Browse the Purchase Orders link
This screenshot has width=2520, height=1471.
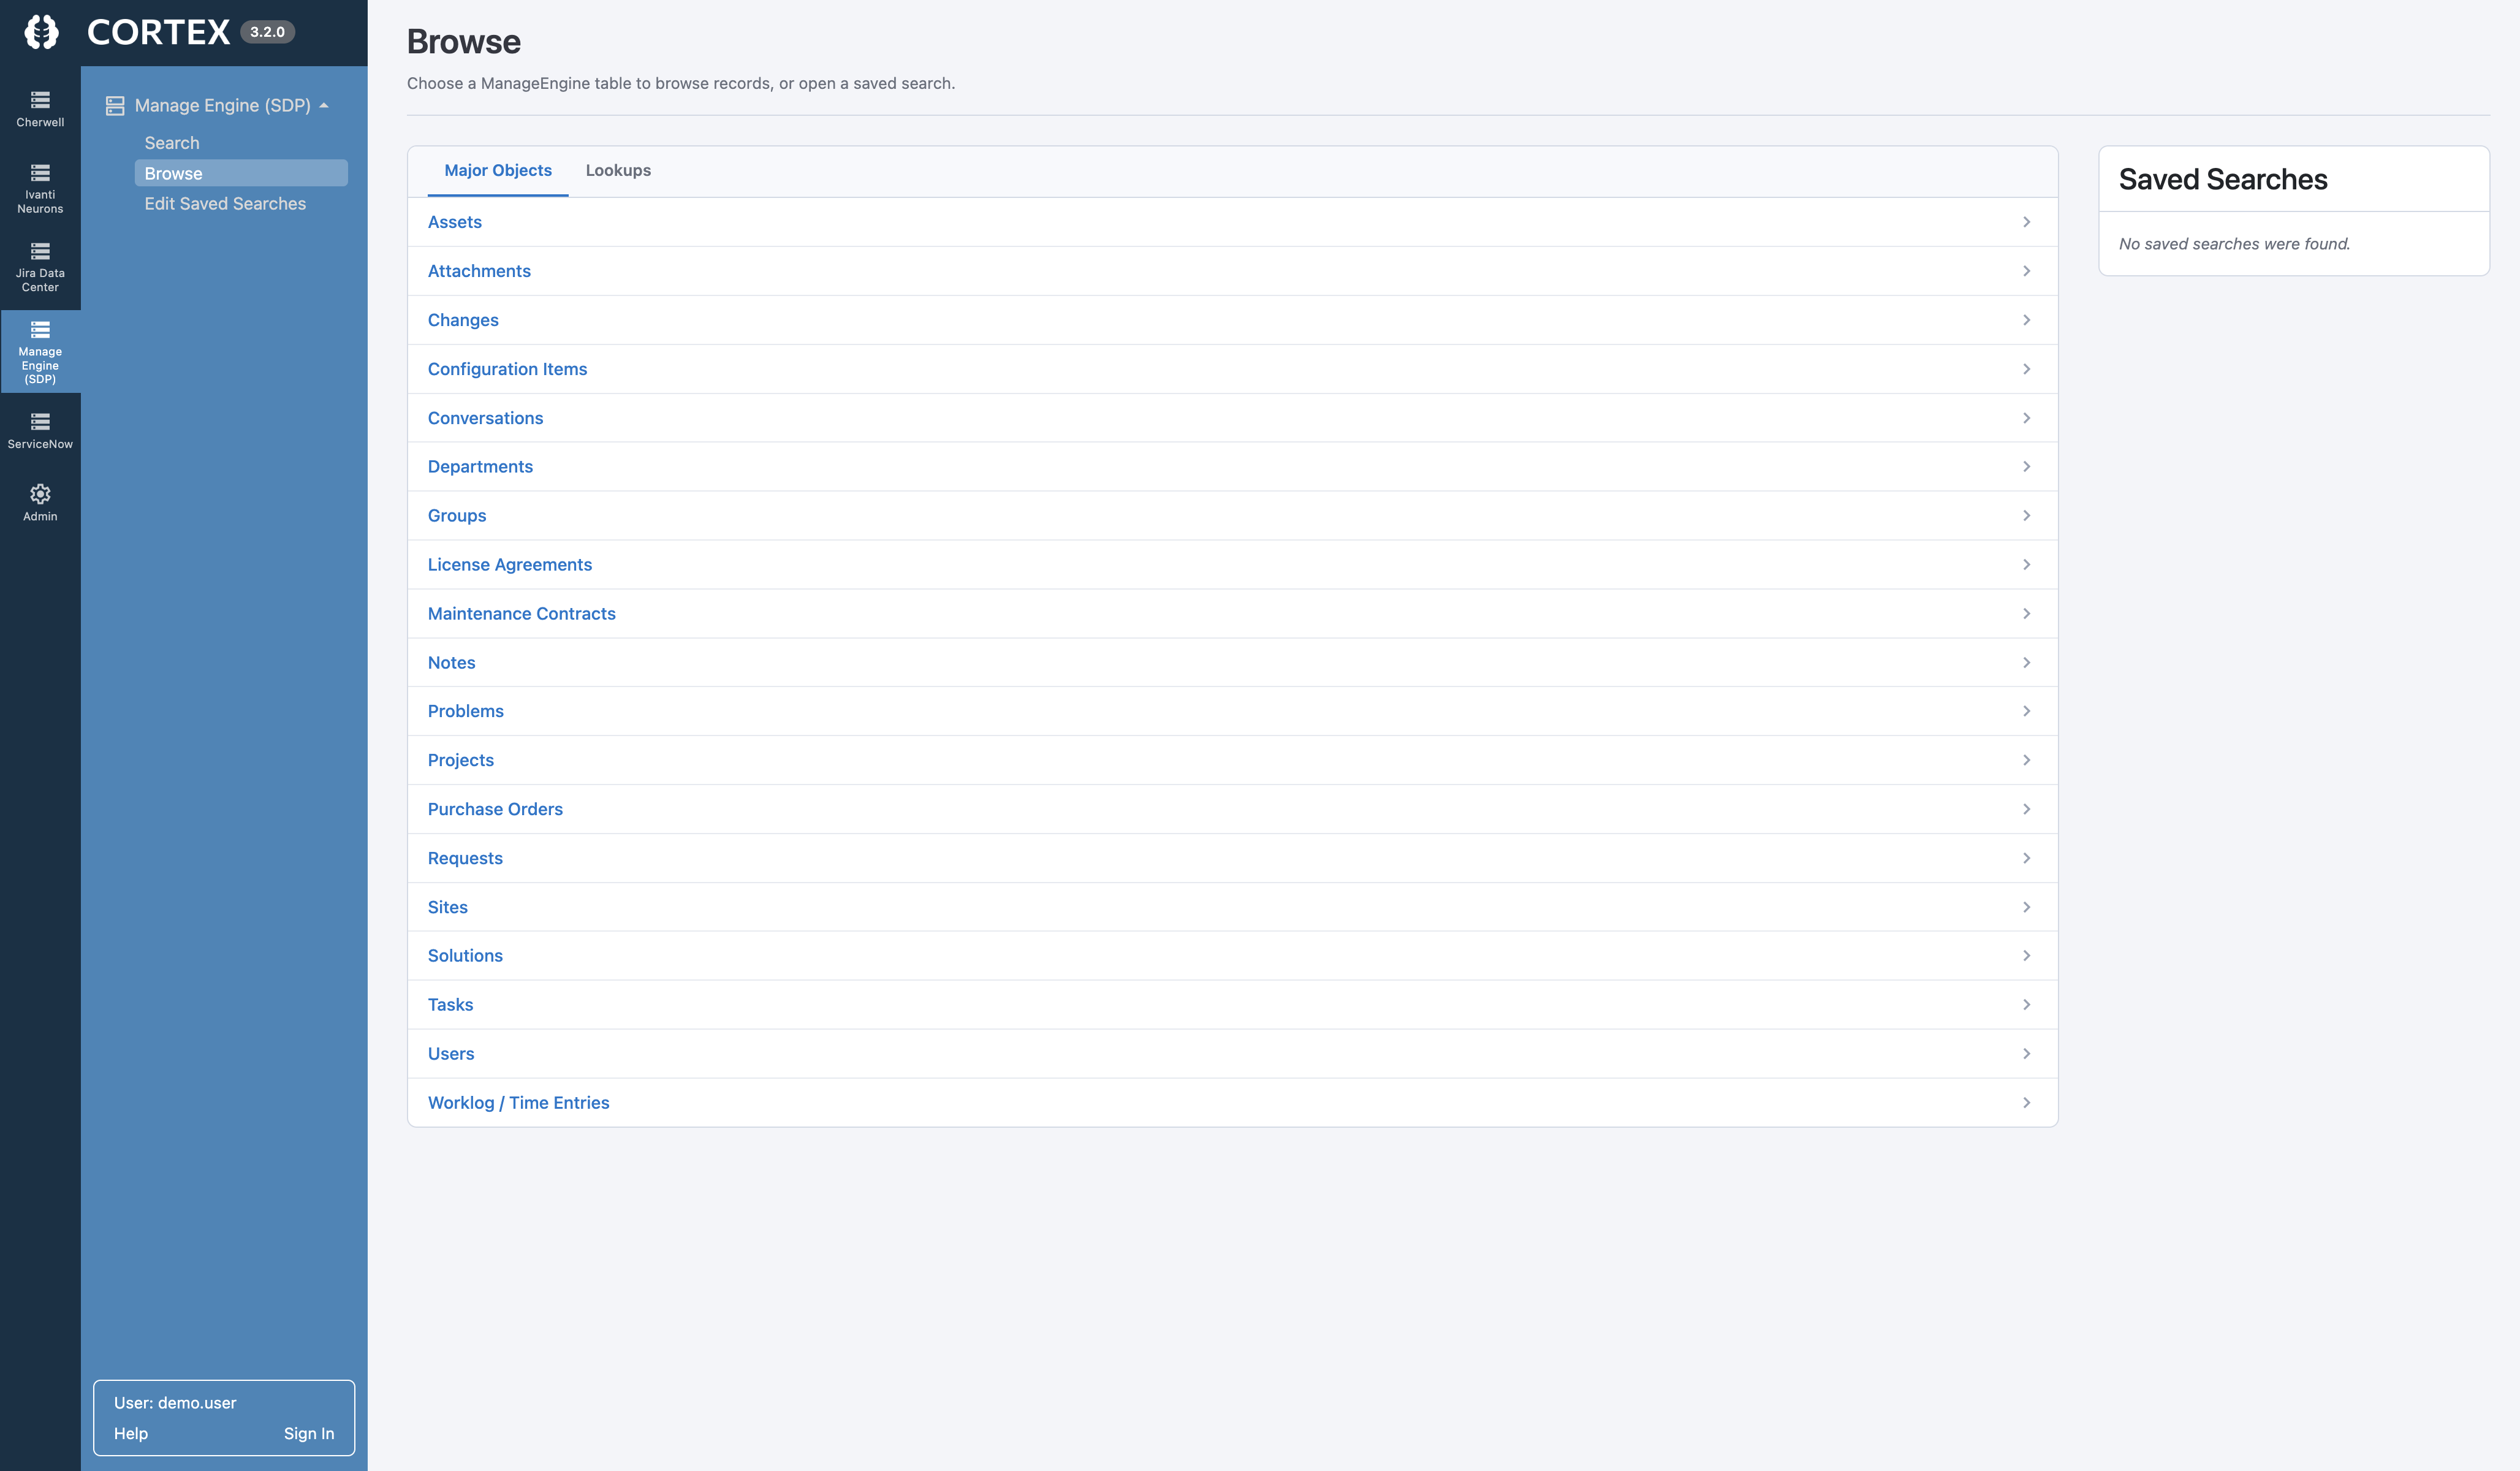[495, 809]
